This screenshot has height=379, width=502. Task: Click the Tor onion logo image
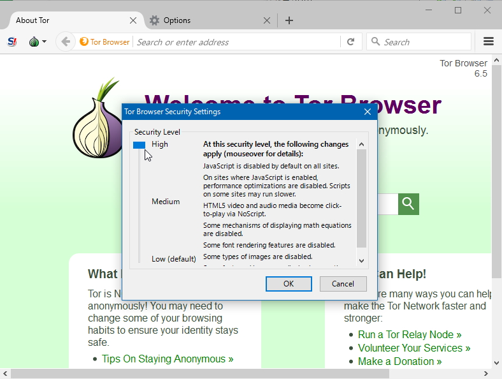tap(97, 117)
